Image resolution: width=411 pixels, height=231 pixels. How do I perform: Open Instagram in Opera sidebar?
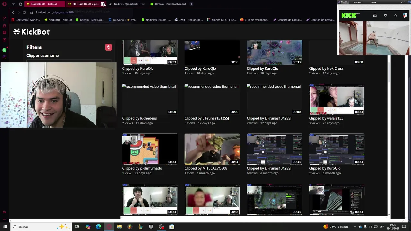click(4, 57)
